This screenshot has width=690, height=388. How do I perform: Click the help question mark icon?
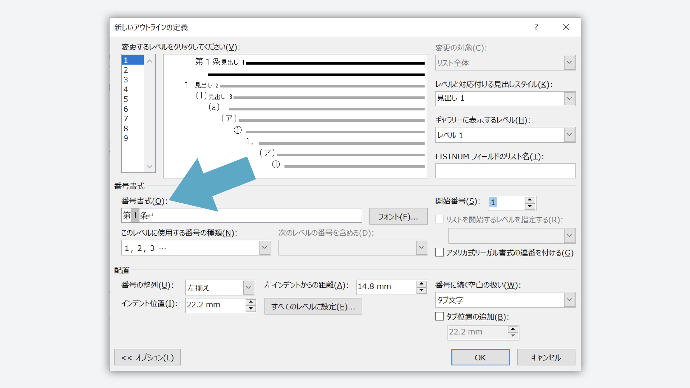pos(536,27)
